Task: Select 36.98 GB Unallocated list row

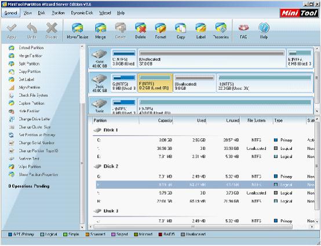Action: pyautogui.click(x=205, y=148)
